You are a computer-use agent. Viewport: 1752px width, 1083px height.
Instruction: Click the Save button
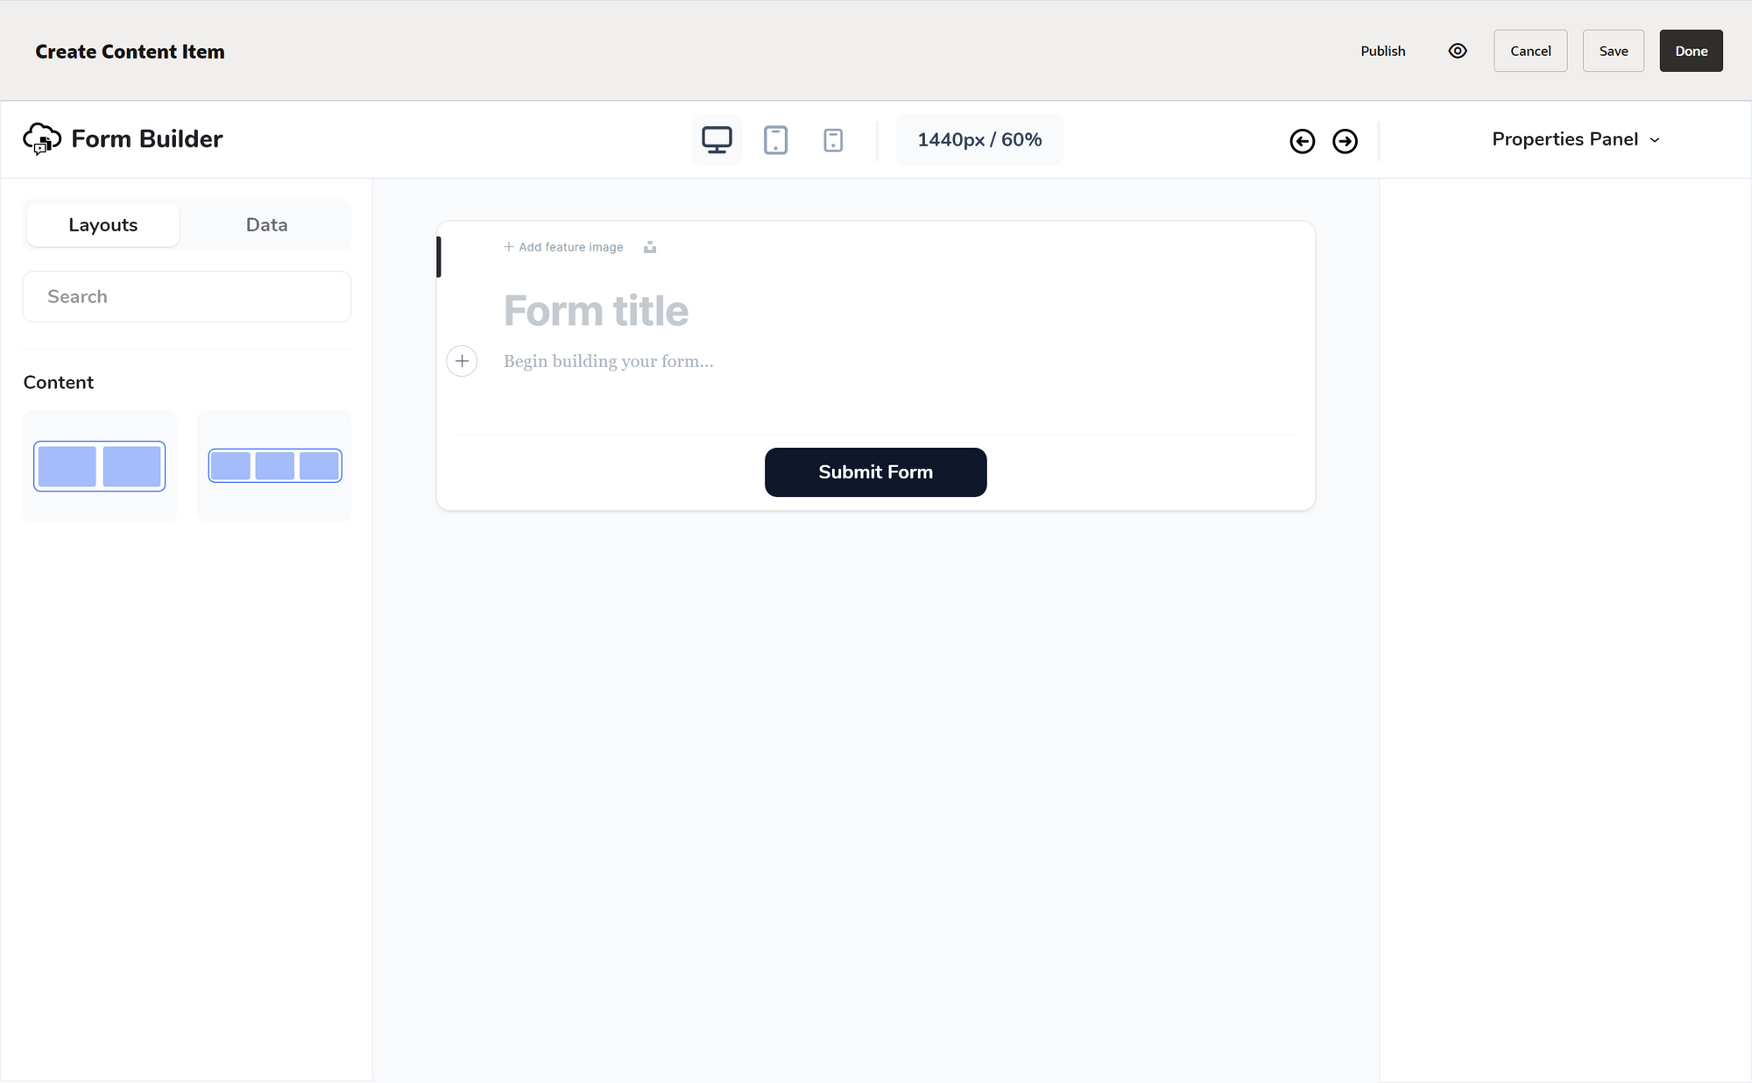(x=1613, y=51)
